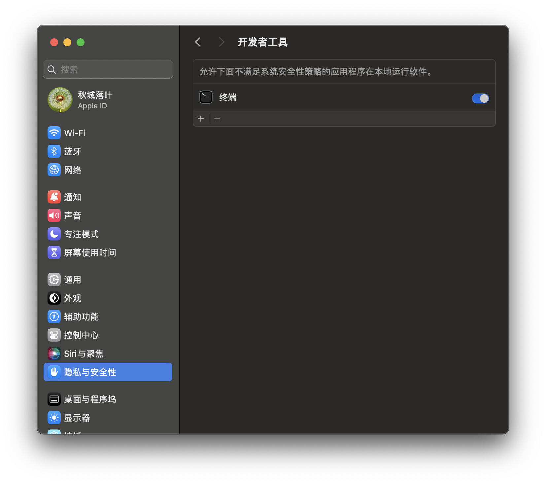Go forward with the right chevron
The width and height of the screenshot is (546, 483).
pos(222,42)
